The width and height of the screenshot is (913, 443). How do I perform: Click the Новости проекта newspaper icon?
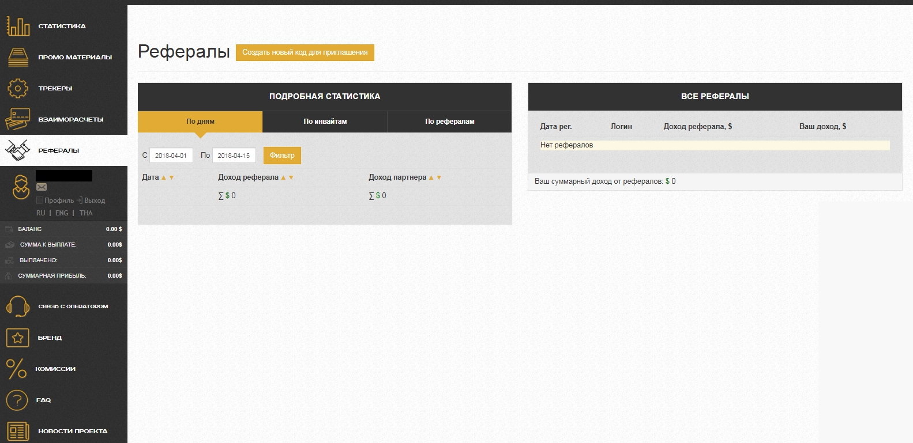[x=18, y=431]
